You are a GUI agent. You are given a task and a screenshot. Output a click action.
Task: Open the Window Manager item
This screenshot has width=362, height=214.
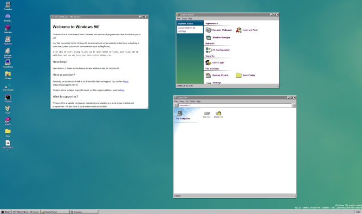pyautogui.click(x=218, y=38)
